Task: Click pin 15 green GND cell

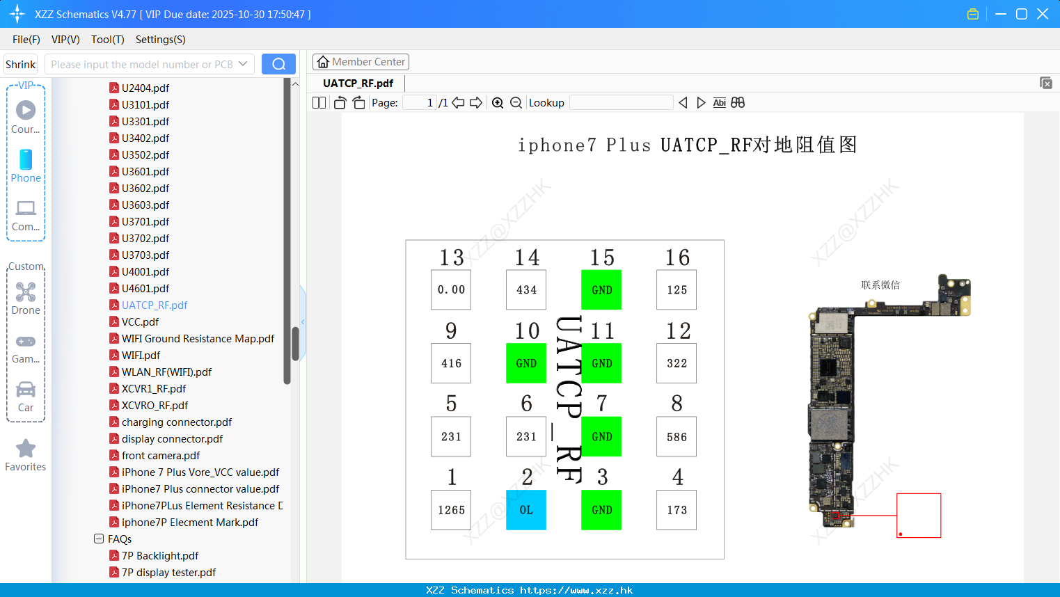Action: (x=601, y=289)
